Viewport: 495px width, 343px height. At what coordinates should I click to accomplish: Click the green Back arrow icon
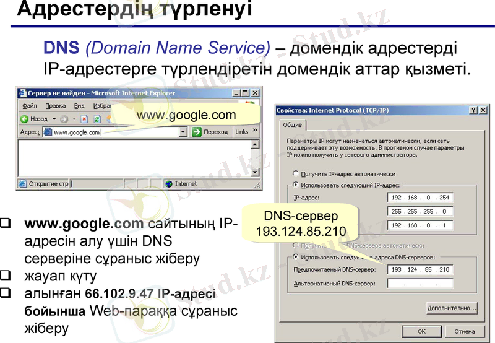coord(24,119)
